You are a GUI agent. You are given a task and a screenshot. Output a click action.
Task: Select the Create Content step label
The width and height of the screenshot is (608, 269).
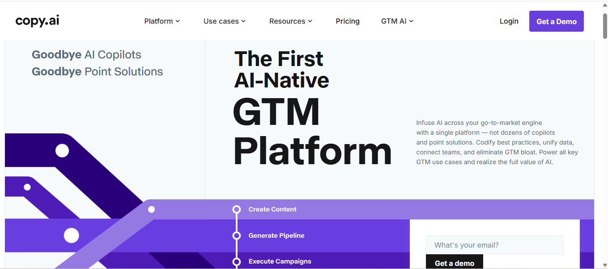[272, 209]
